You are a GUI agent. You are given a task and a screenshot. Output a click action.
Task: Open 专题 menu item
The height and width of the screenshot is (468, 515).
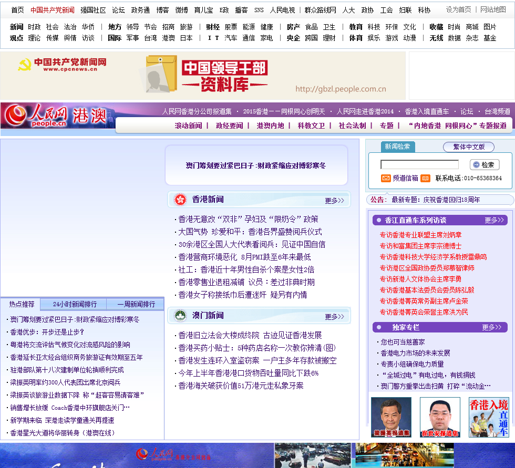click(x=386, y=126)
